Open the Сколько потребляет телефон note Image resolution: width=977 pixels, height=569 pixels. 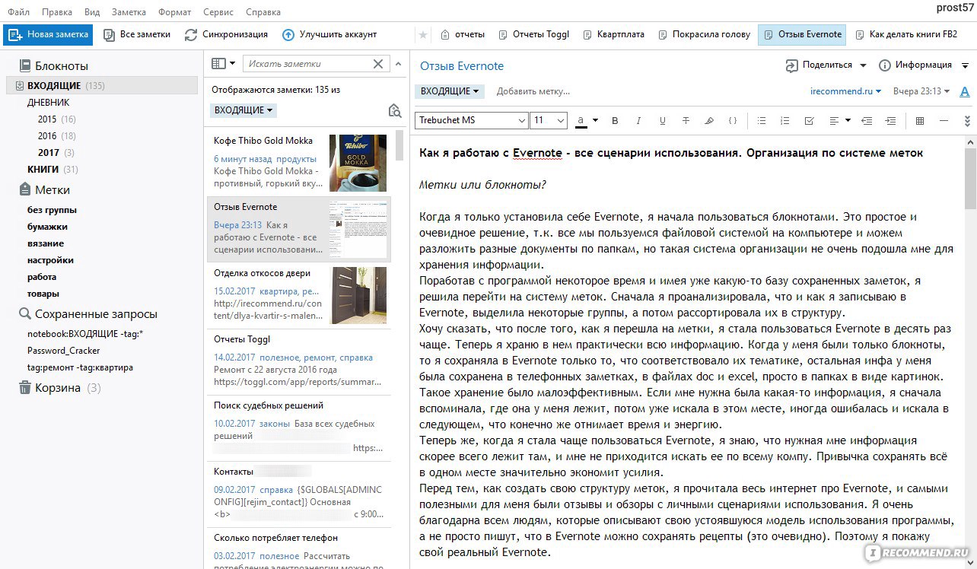point(298,548)
